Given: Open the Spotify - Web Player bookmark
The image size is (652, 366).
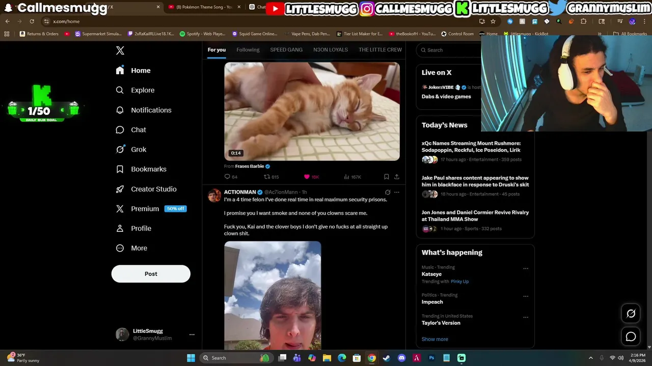Looking at the screenshot, I should pos(202,34).
